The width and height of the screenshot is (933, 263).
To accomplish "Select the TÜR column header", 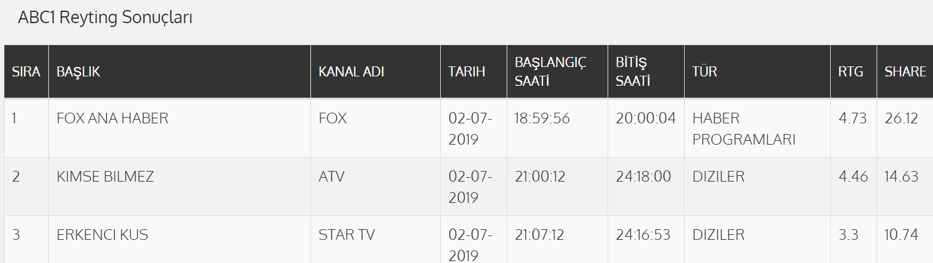I will coord(705,71).
